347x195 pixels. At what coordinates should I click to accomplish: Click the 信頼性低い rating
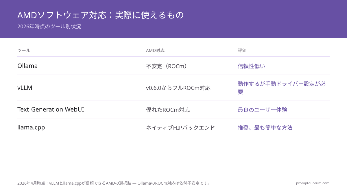251,66
